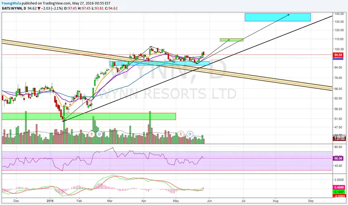The width and height of the screenshot is (348, 205).
Task: Select the small green target box near 110
Action: [x=232, y=40]
